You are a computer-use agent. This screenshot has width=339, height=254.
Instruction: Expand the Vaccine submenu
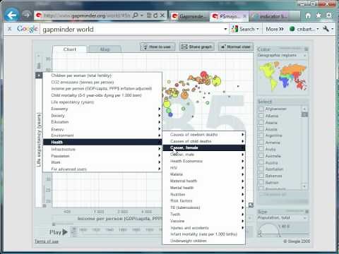(x=204, y=221)
